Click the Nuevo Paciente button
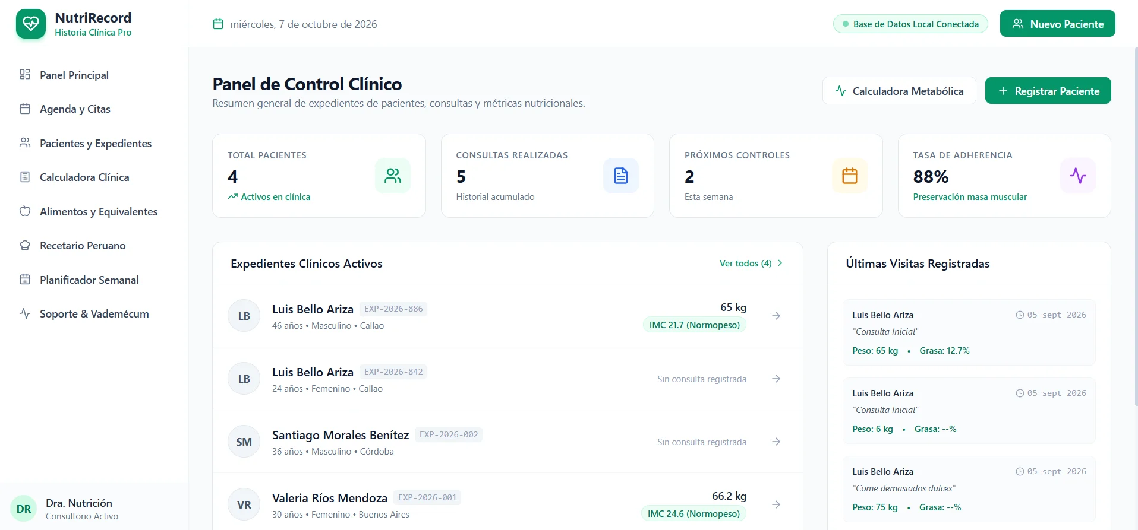The image size is (1138, 530). (x=1057, y=24)
